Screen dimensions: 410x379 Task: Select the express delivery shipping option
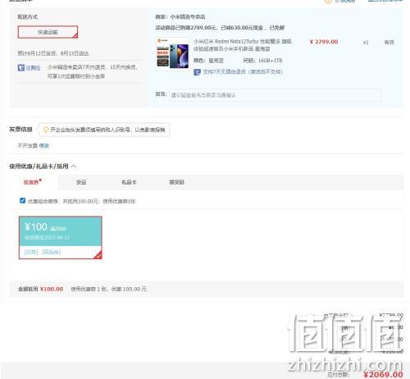48,32
